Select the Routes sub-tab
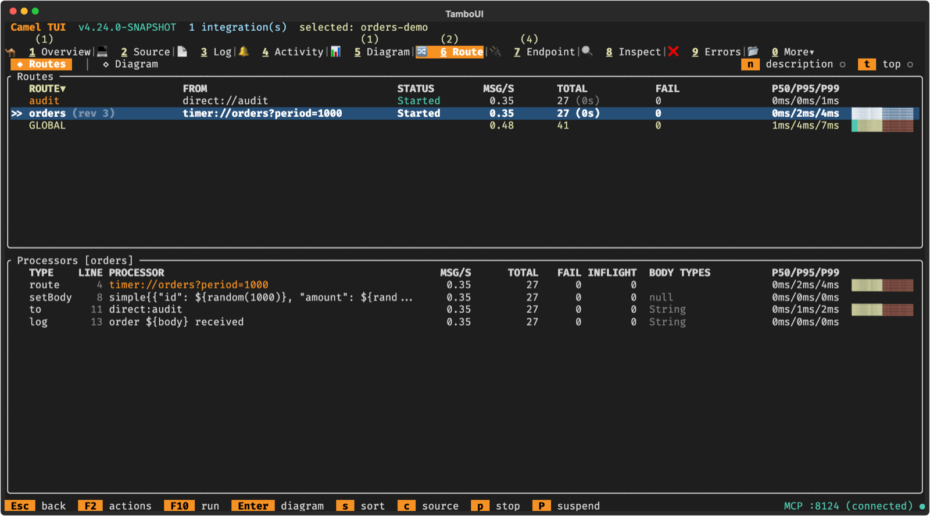Image resolution: width=930 pixels, height=516 pixels. [41, 64]
